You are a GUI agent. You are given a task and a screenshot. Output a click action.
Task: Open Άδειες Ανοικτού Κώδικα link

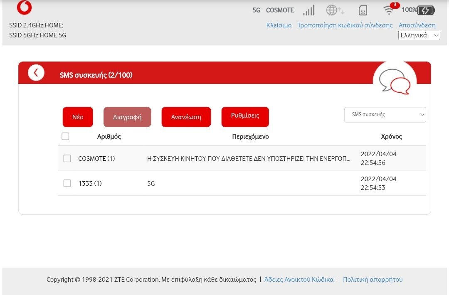[x=299, y=280]
